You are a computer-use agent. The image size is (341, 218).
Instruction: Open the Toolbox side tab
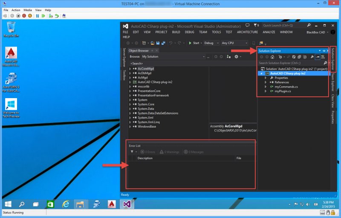124,75
